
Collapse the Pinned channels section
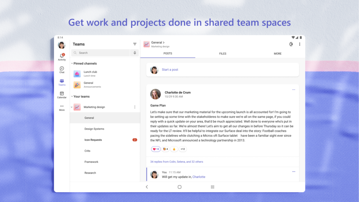72,63
